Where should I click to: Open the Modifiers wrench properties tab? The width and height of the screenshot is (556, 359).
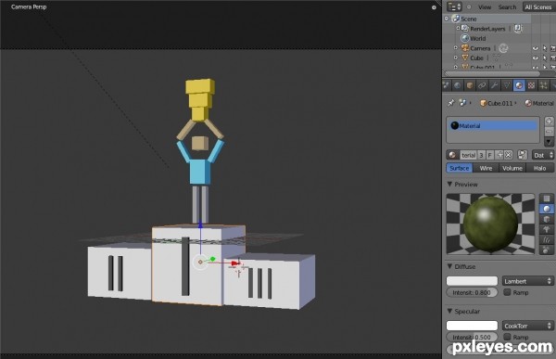494,85
